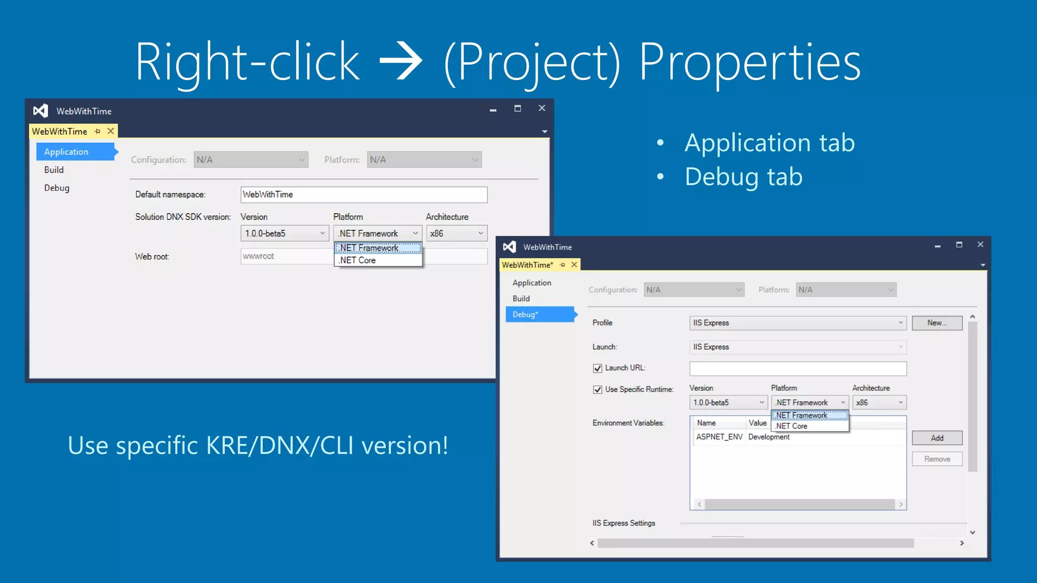Screen dimensions: 1037x583
Task: Open Launch IIS Express dropdown
Action: [798, 347]
